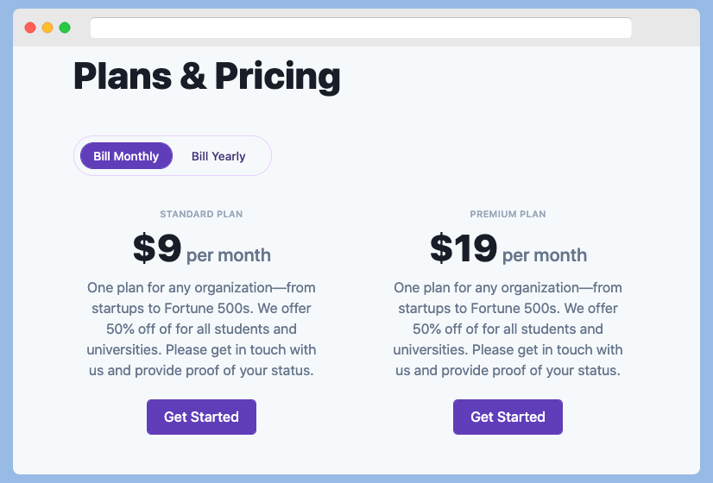Click the $19 price figure

tap(464, 249)
